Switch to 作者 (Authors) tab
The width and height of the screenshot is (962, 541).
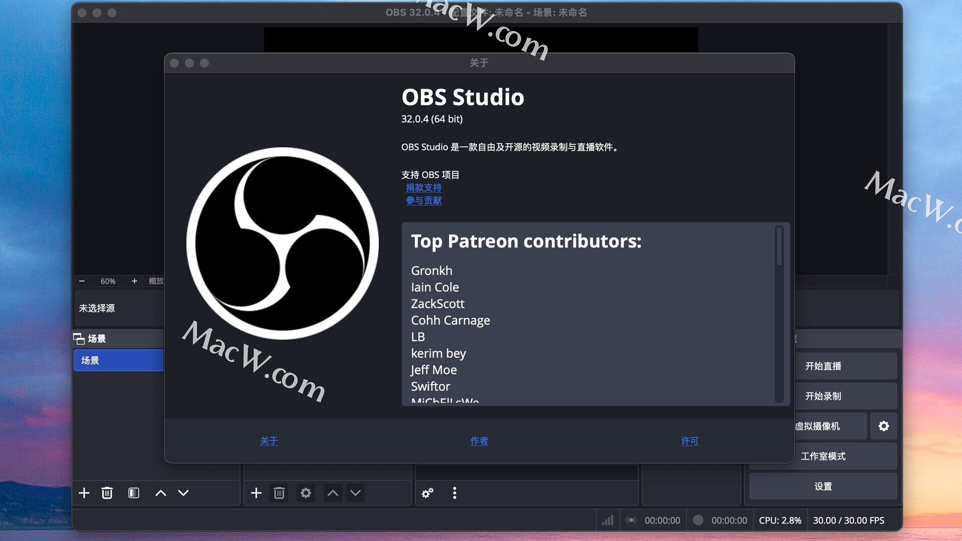tap(479, 441)
